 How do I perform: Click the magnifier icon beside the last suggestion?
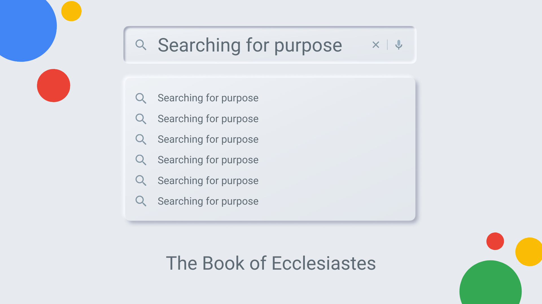[x=141, y=201]
